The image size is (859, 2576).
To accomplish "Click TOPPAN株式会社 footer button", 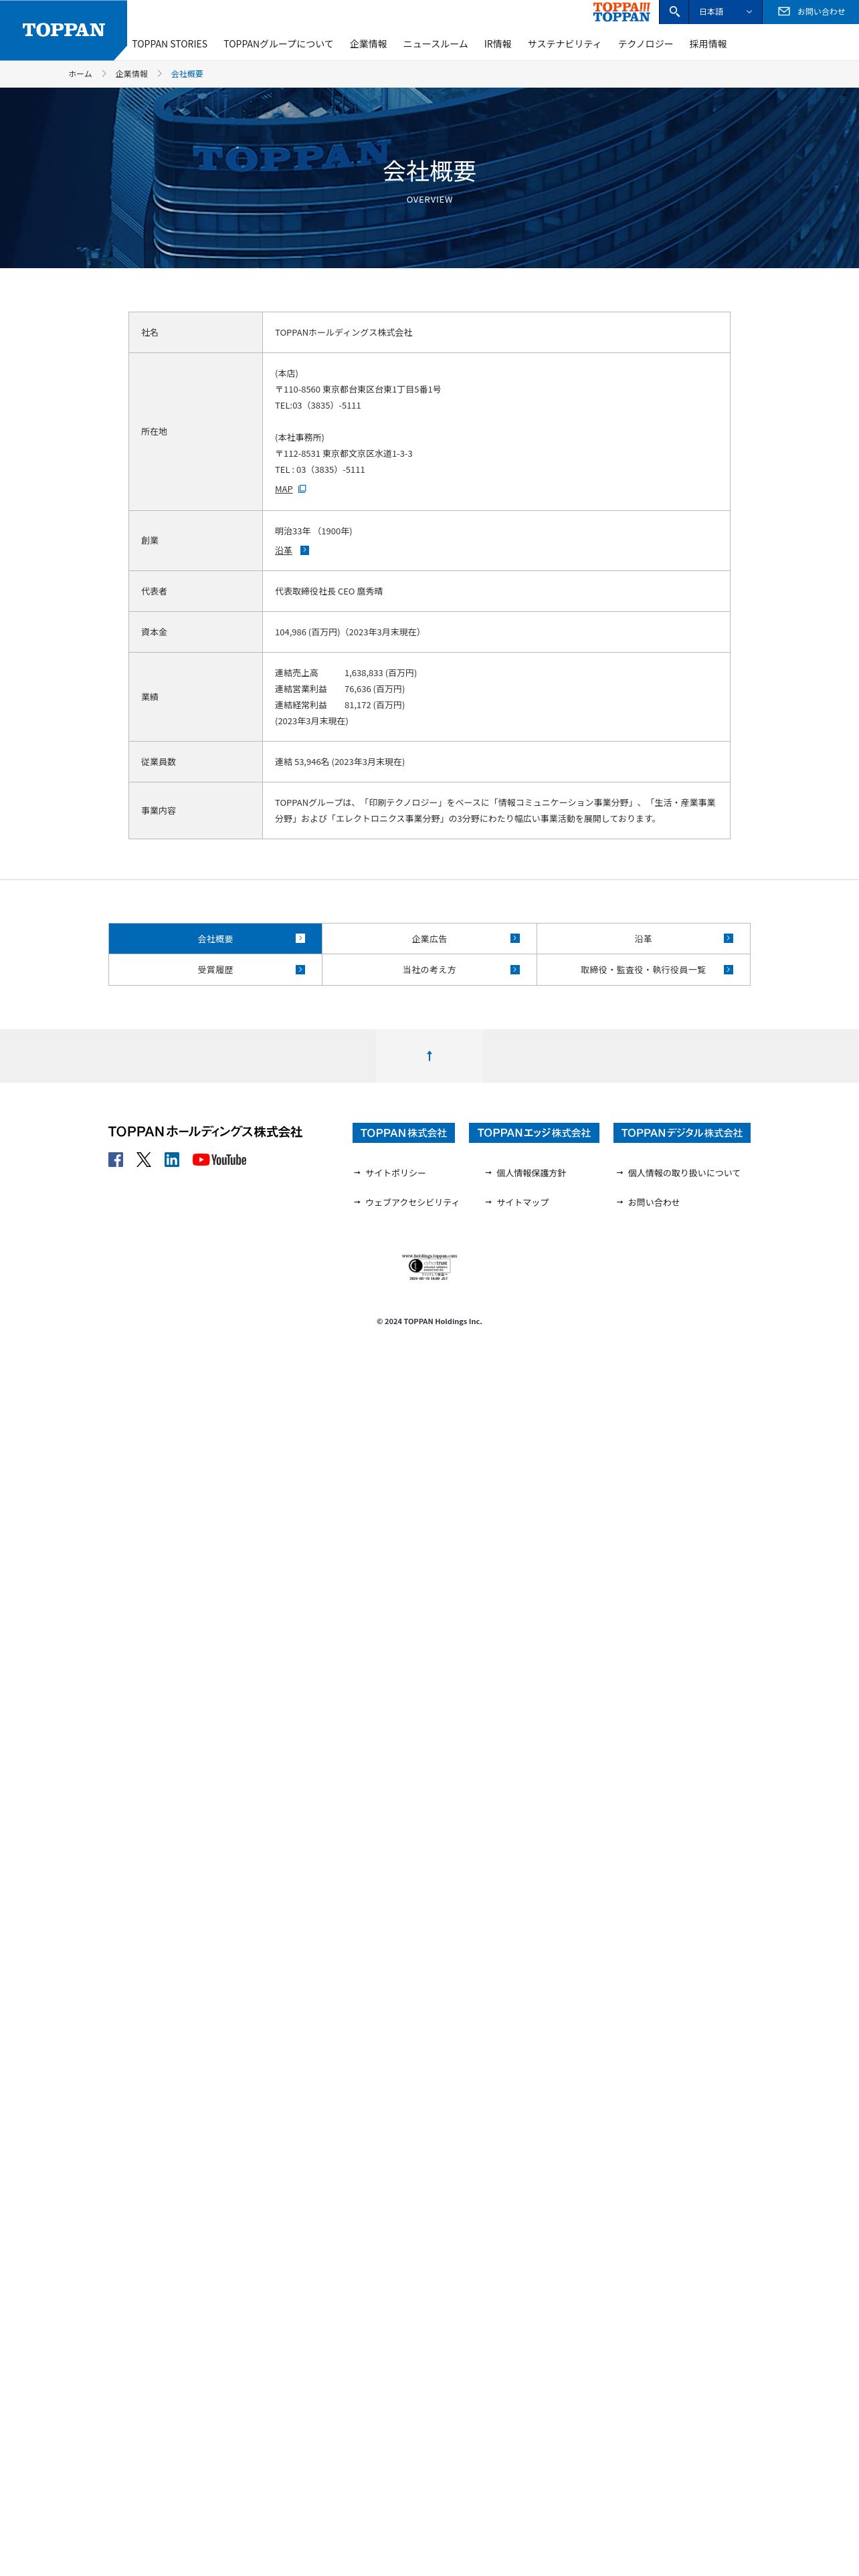I will click(x=403, y=1132).
